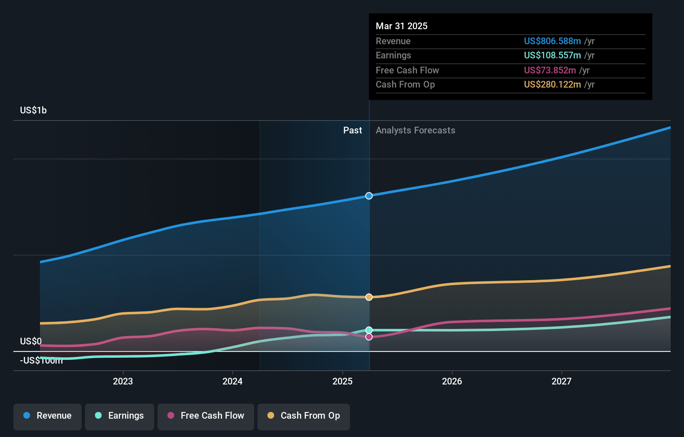Click the US$280.122m cash from op value
This screenshot has width=684, height=437.
point(552,84)
